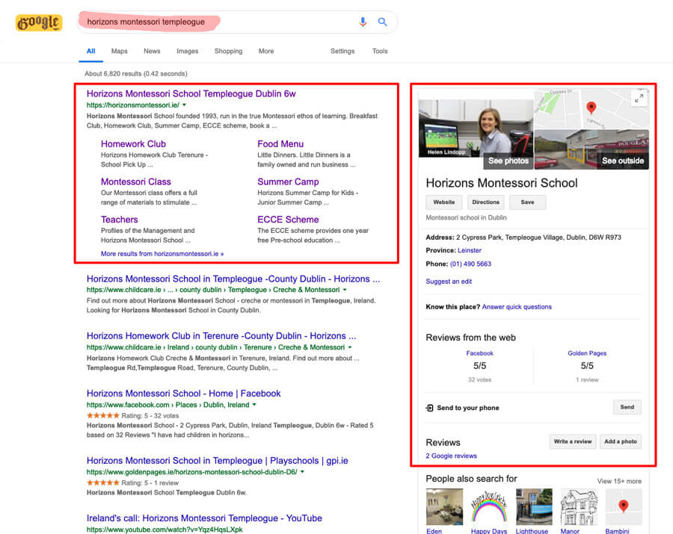Open dropdown arrow after goldenpages.ie URL
The height and width of the screenshot is (534, 673).
(302, 472)
